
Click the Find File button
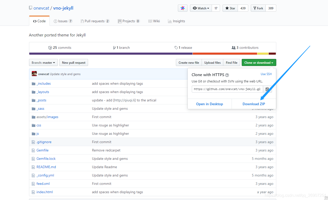coord(232,62)
